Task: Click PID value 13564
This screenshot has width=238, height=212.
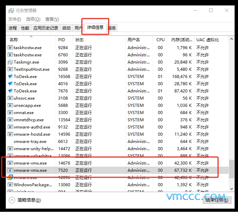Action: tap(64, 120)
